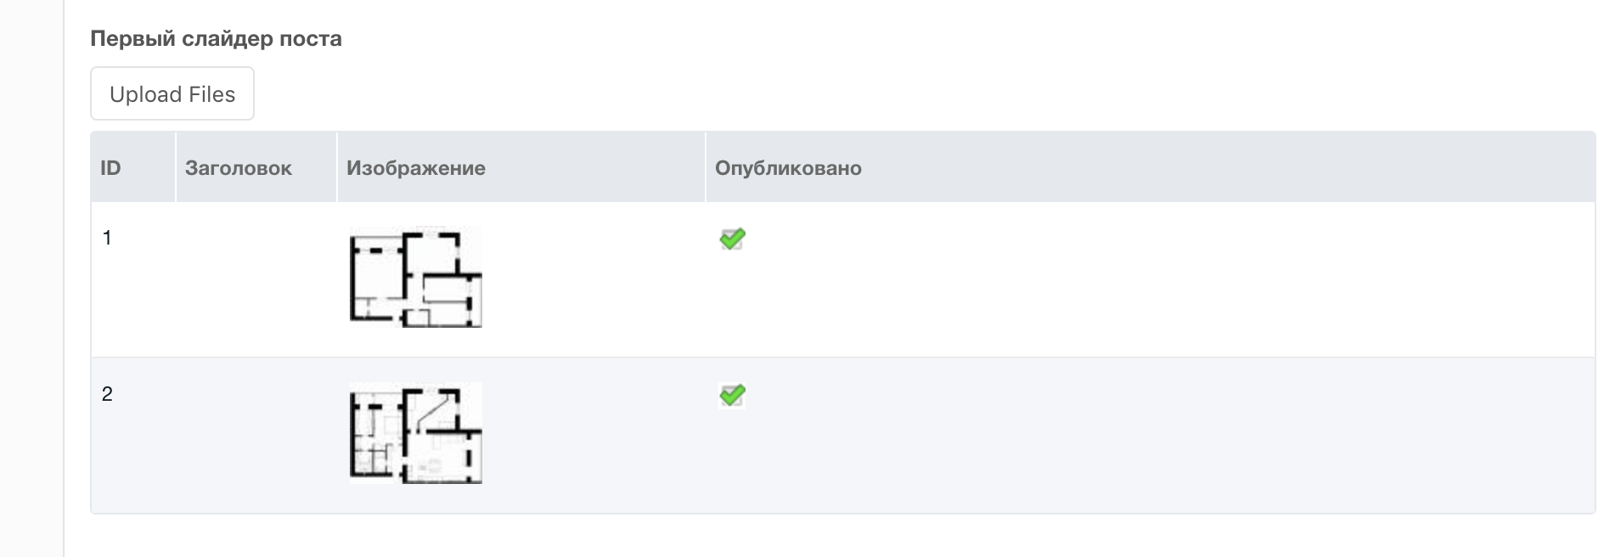The width and height of the screenshot is (1615, 557).
Task: Click the Опубликовано column header
Action: tap(788, 168)
